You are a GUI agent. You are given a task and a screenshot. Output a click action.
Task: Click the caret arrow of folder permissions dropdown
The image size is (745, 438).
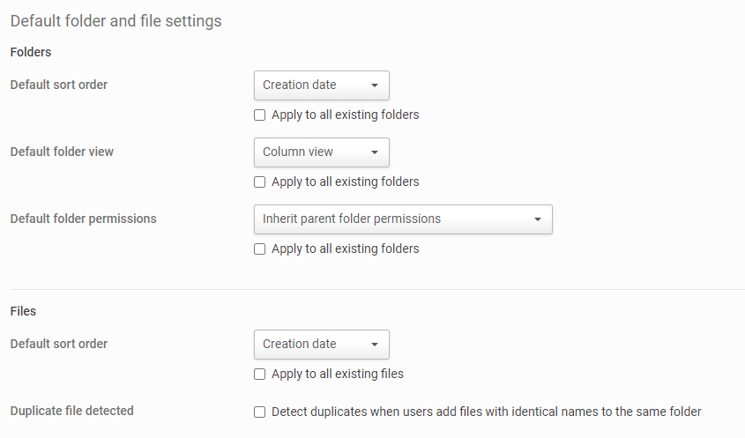coord(538,219)
